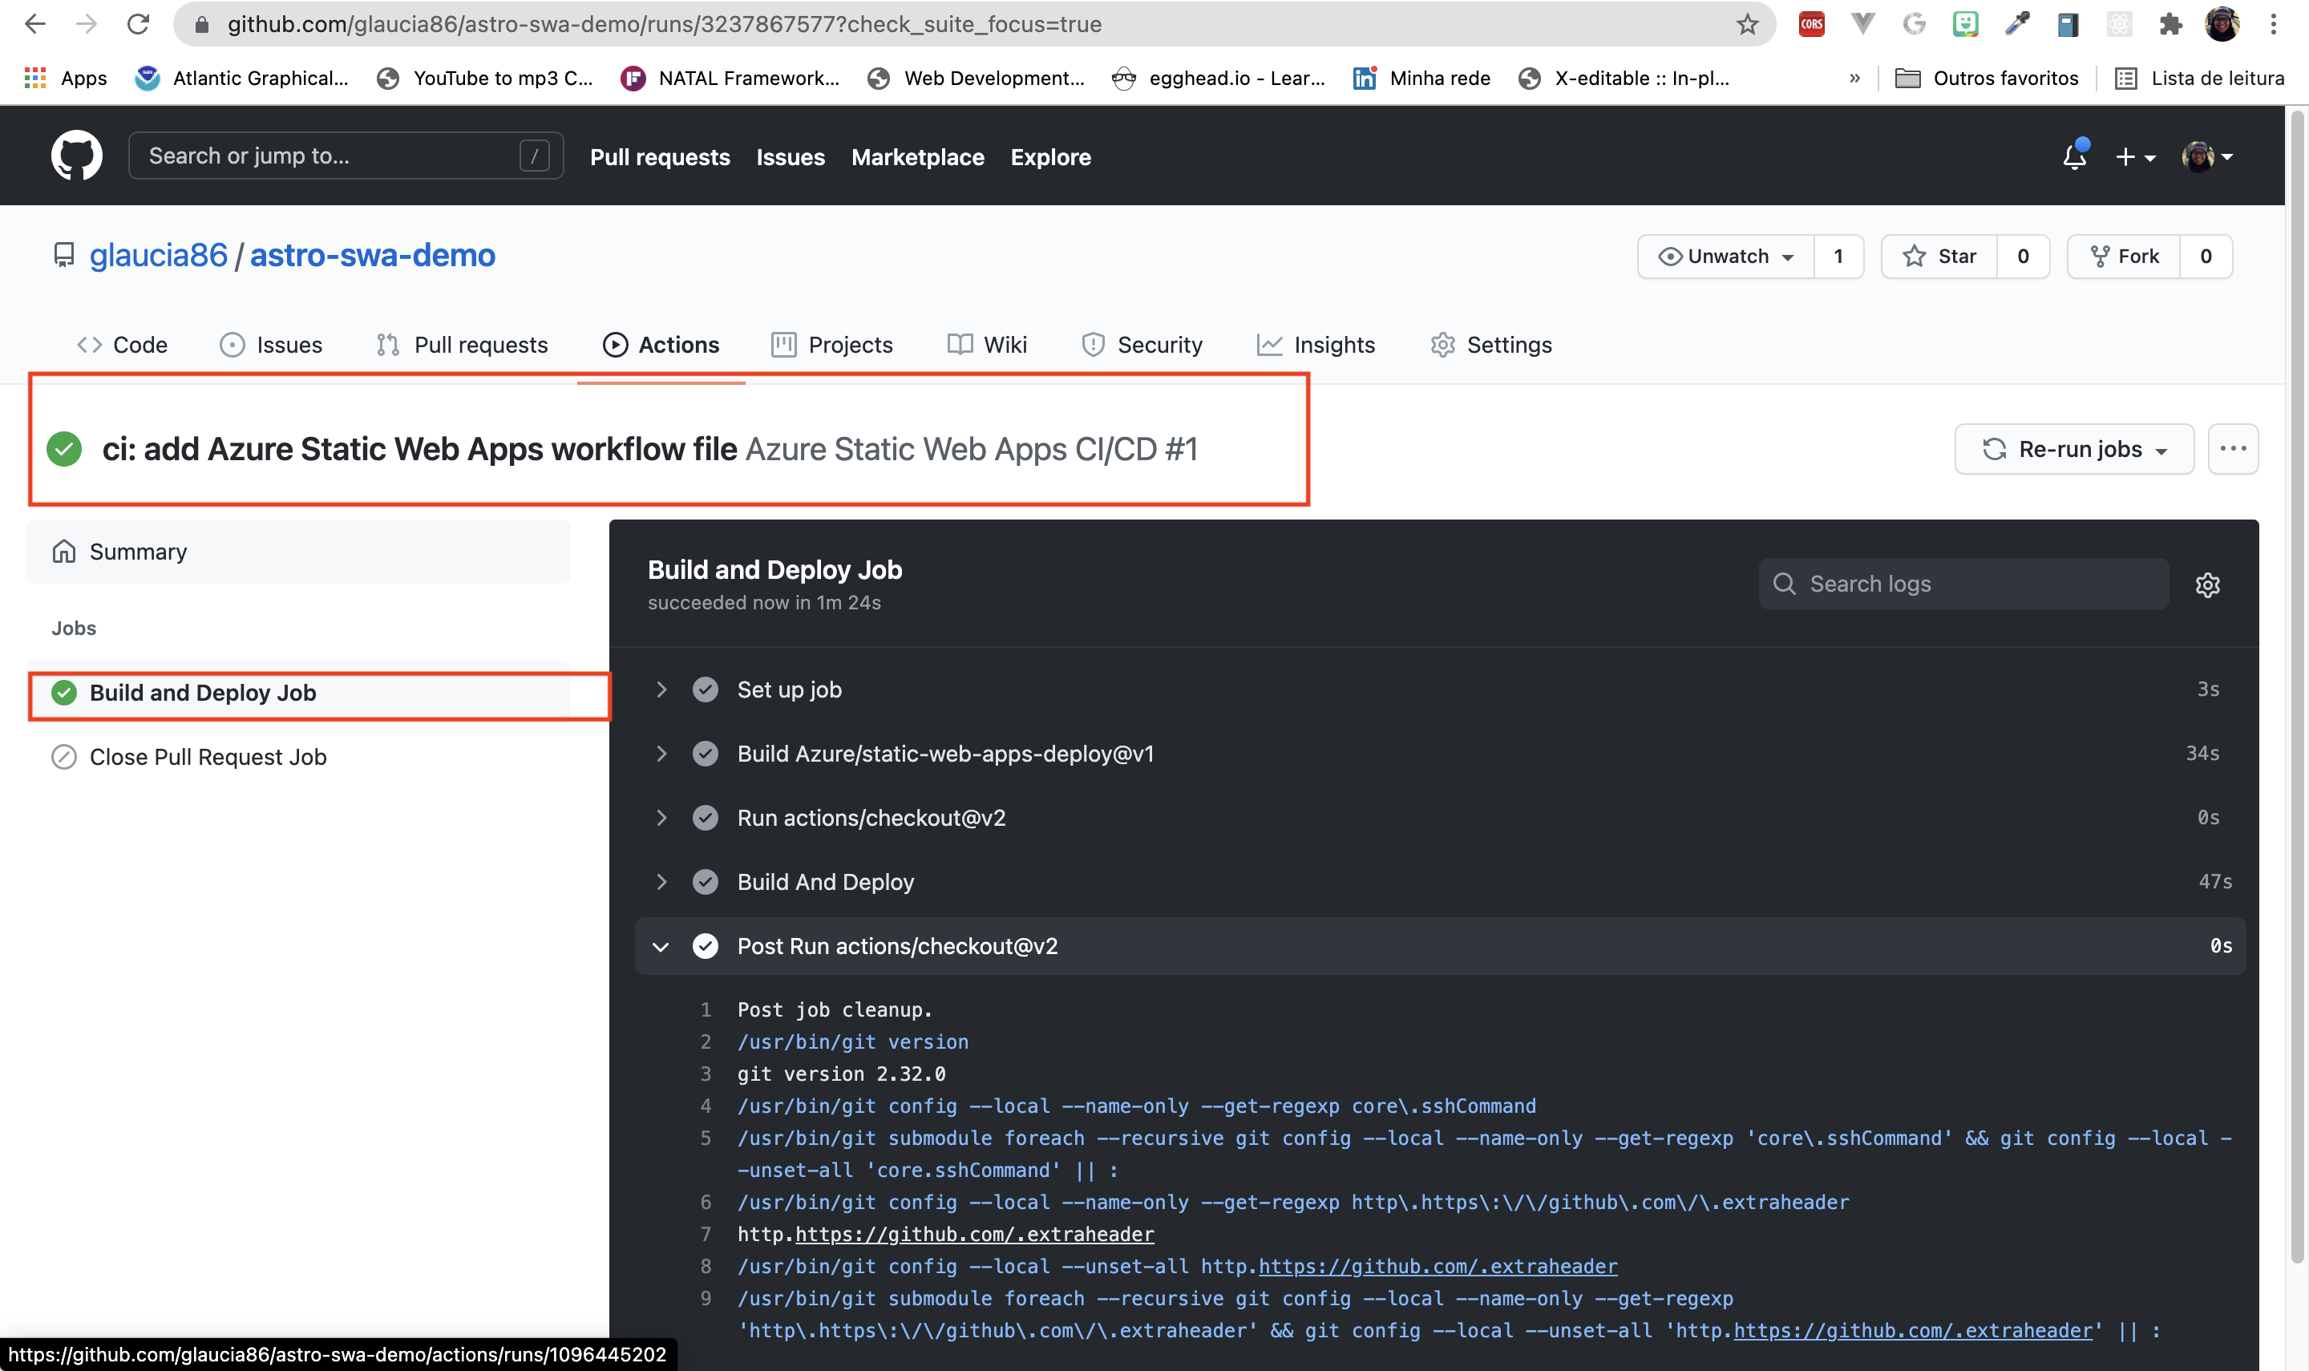This screenshot has width=2309, height=1371.
Task: Switch to the repository Pull requests tab
Action: pyautogui.click(x=462, y=345)
